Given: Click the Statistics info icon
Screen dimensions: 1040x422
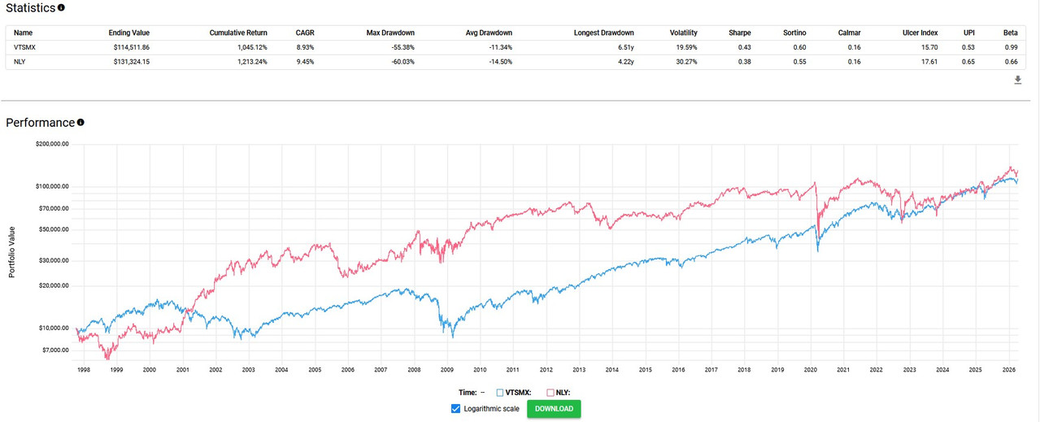Looking at the screenshot, I should (x=61, y=7).
